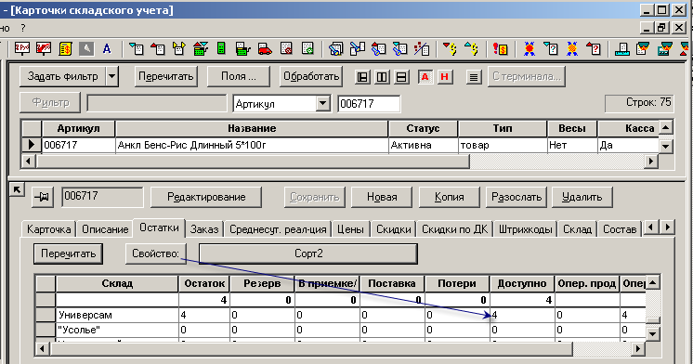
Task: Click the Обработать button
Action: [310, 76]
